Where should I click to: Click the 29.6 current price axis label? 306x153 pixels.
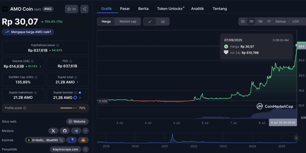(302, 46)
